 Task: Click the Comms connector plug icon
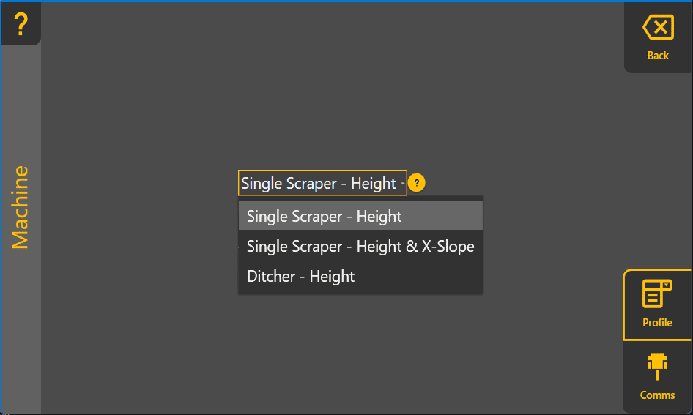pyautogui.click(x=657, y=366)
